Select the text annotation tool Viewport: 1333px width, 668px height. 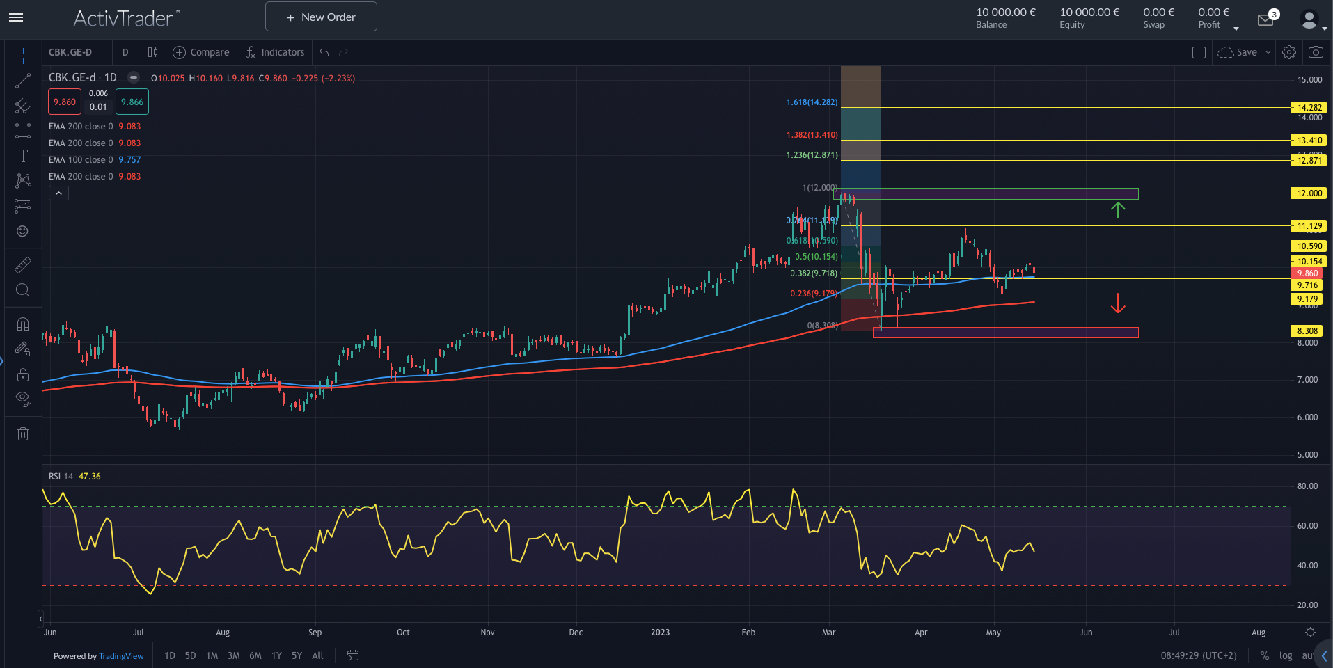coord(23,156)
